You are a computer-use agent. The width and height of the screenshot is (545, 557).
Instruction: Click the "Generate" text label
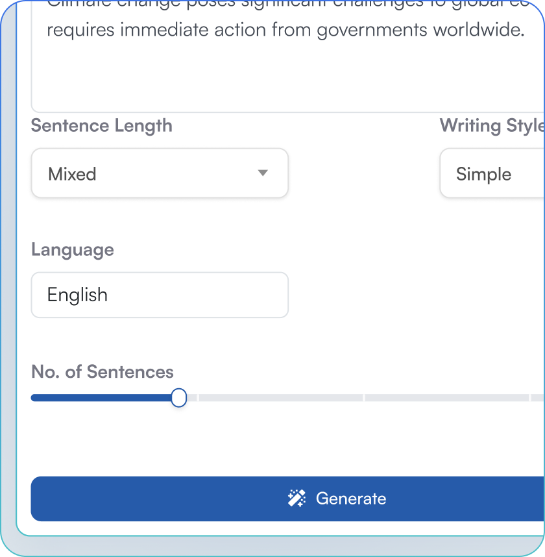(x=351, y=499)
